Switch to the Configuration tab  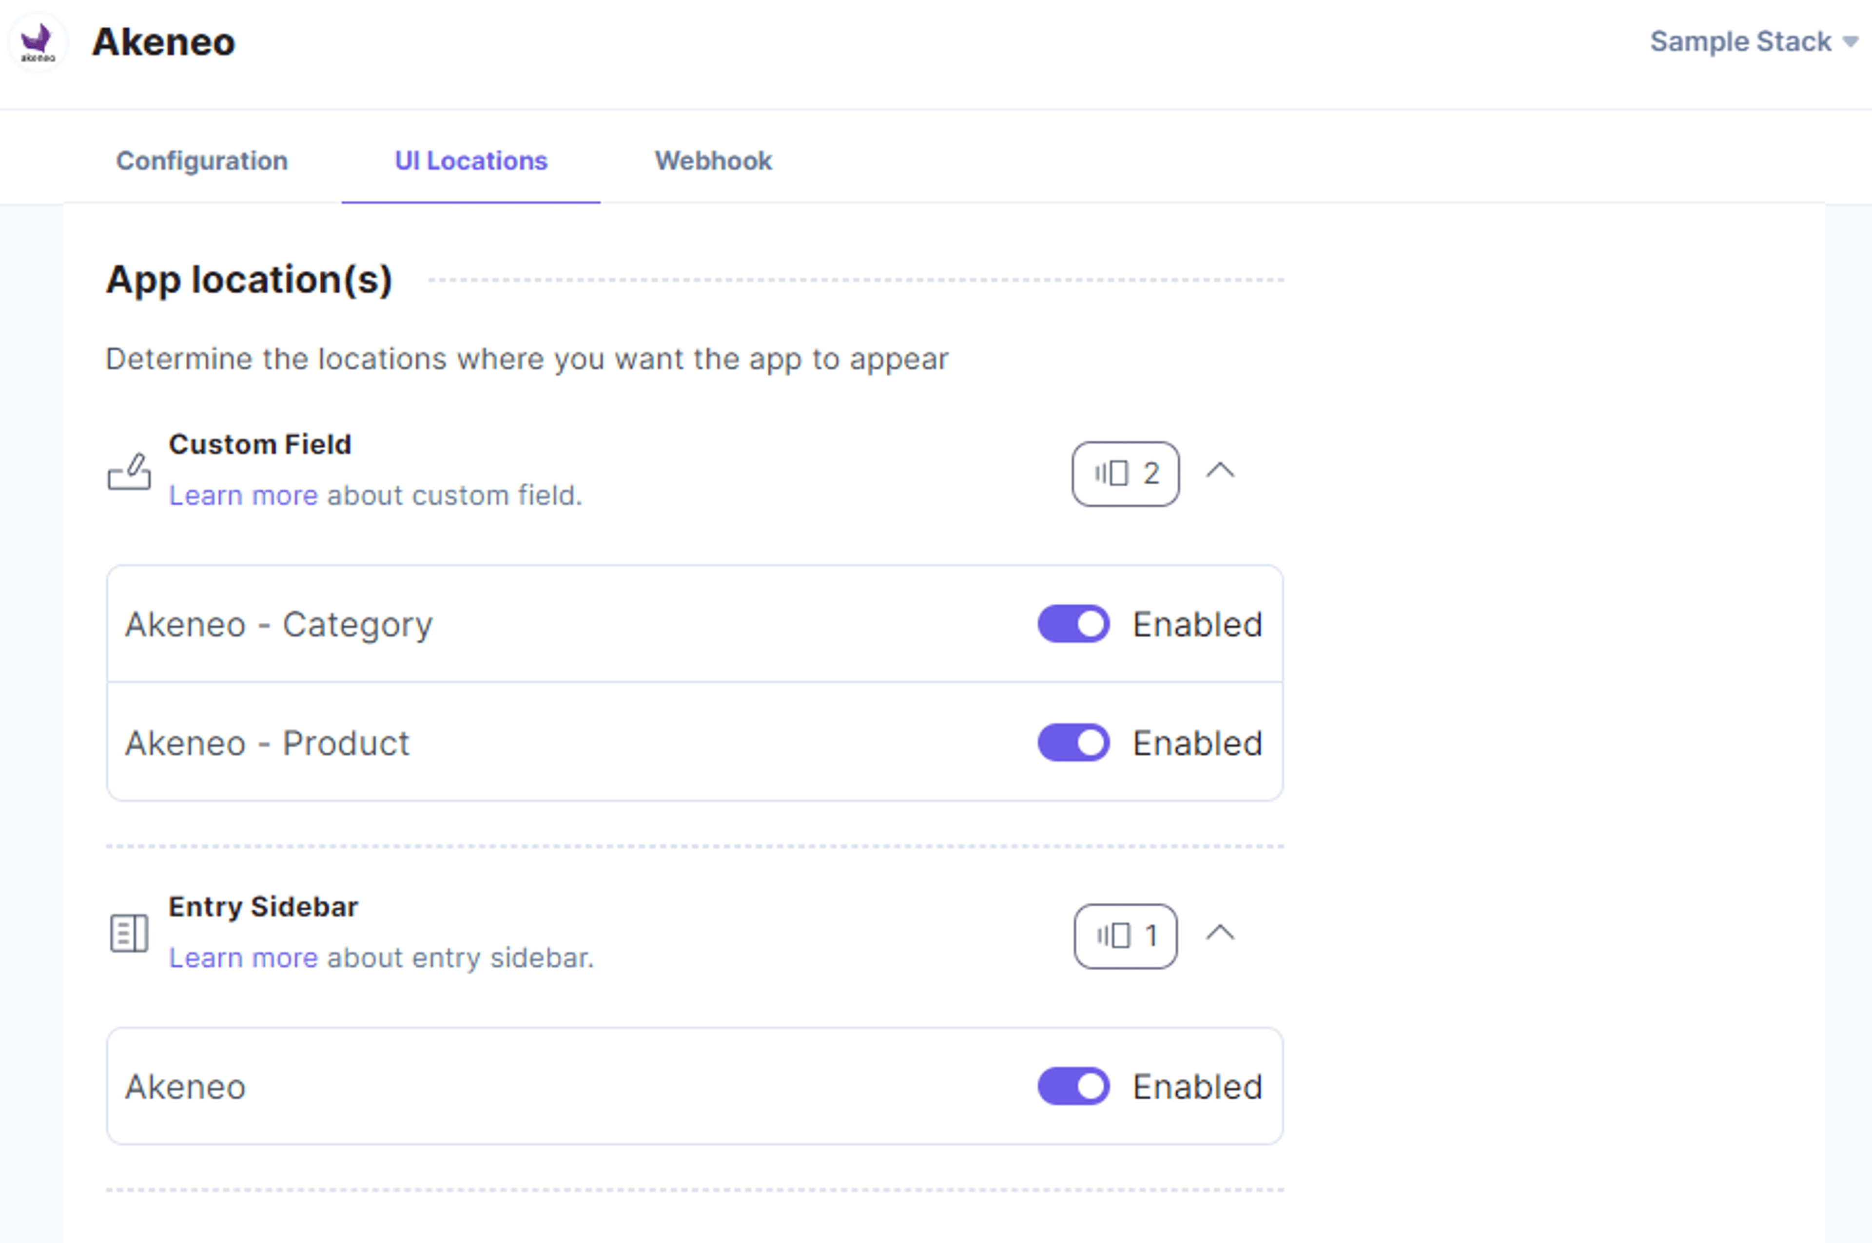[202, 161]
